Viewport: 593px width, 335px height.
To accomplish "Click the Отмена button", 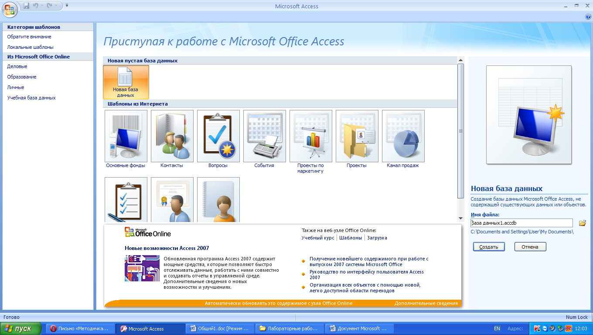I will [x=530, y=247].
